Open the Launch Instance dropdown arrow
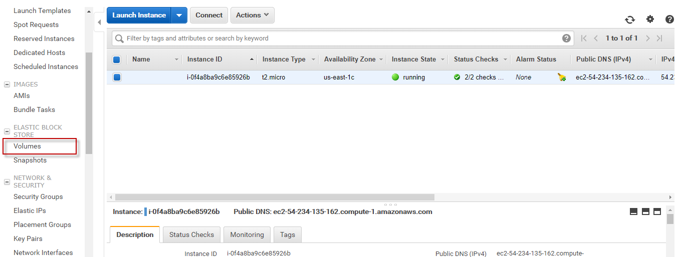This screenshot has width=680, height=257. tap(179, 15)
